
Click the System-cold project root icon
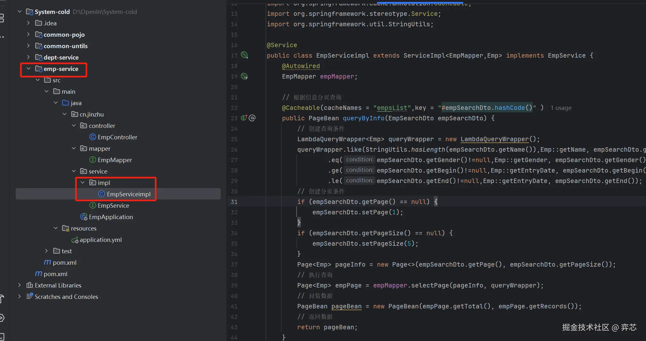click(29, 12)
